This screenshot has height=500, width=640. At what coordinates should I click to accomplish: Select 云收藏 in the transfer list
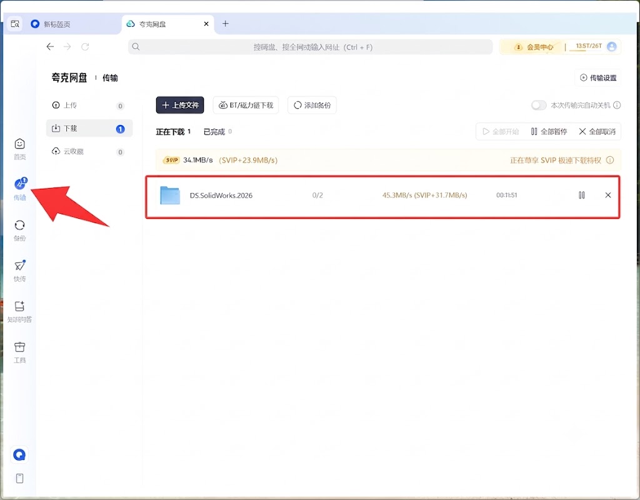[x=89, y=151]
